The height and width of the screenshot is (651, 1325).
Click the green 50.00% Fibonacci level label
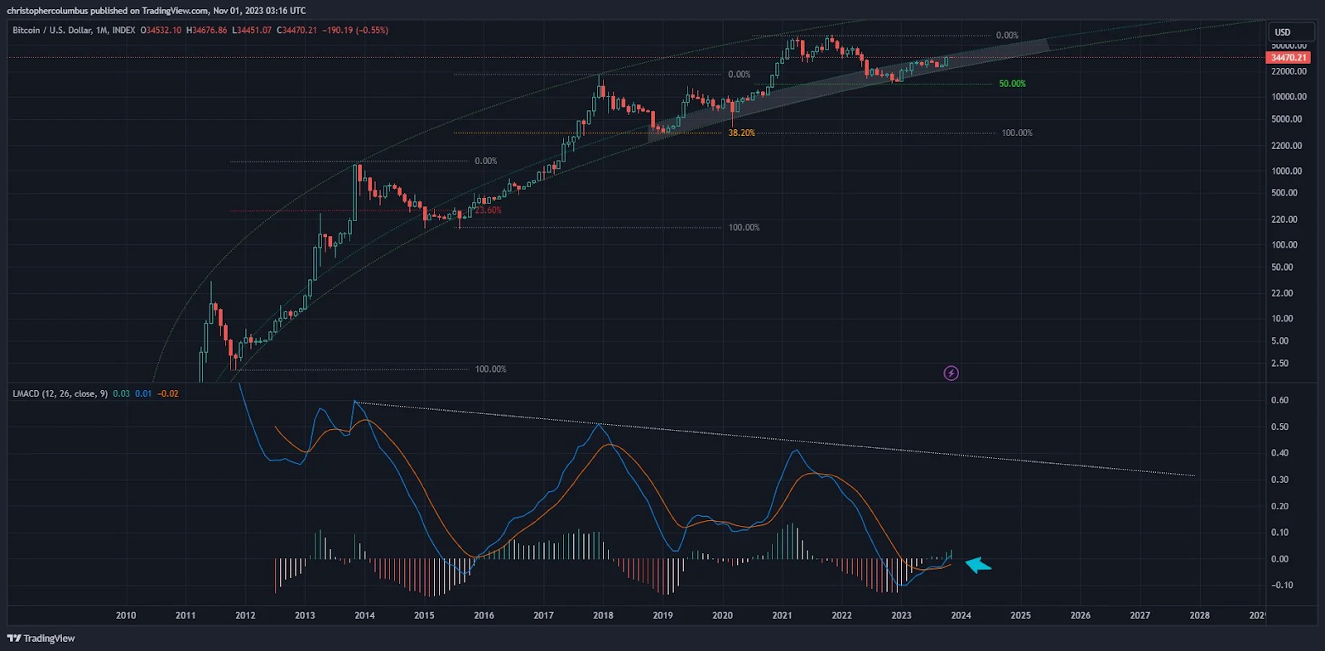(x=1012, y=84)
